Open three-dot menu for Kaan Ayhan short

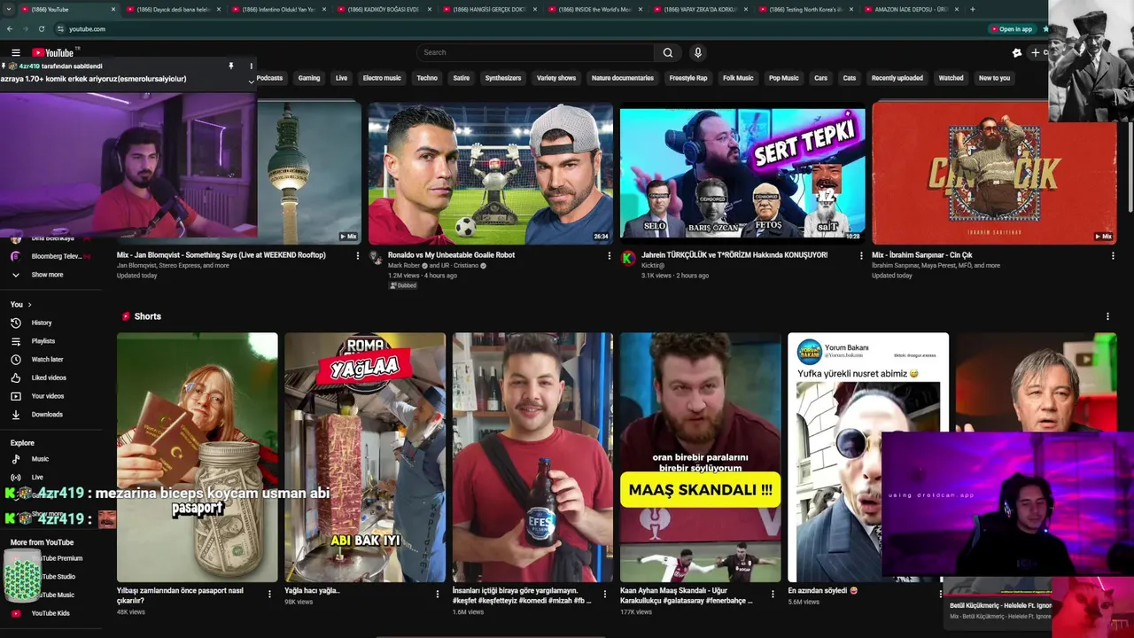(x=773, y=595)
